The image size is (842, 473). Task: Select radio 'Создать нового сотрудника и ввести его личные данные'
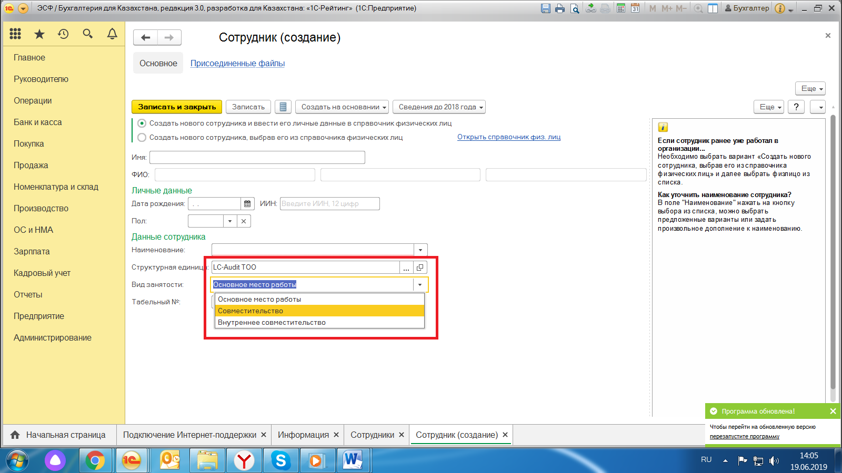coord(142,124)
